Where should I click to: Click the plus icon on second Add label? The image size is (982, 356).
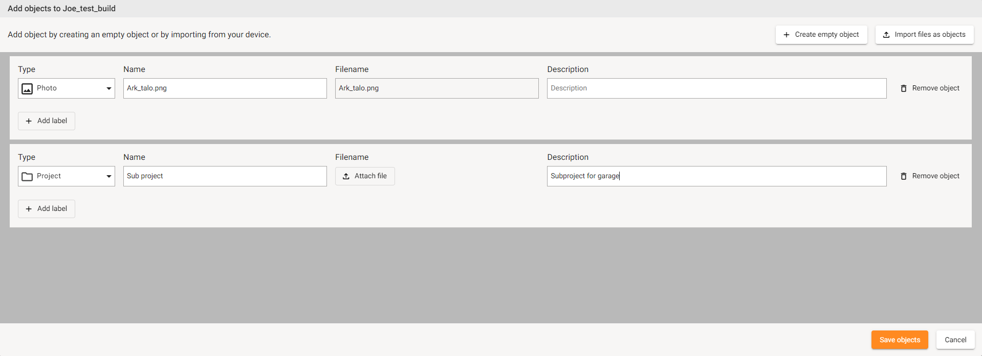[x=29, y=209]
